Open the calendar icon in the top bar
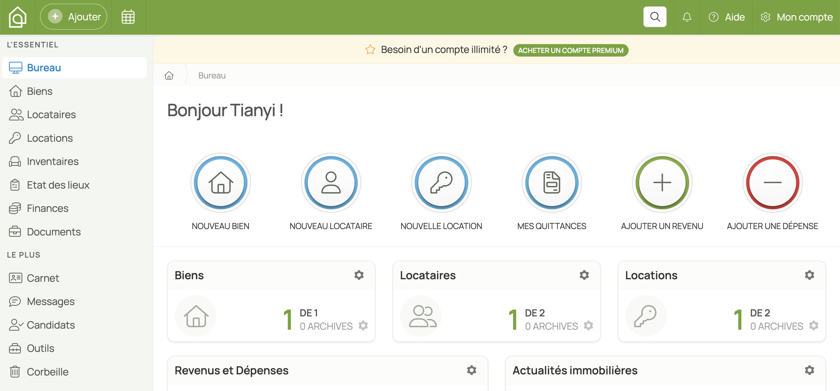Image resolution: width=840 pixels, height=391 pixels. [x=128, y=17]
